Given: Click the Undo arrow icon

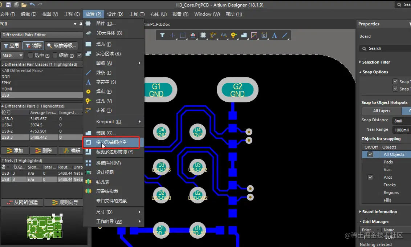Looking at the screenshot, I should tap(32, 4).
